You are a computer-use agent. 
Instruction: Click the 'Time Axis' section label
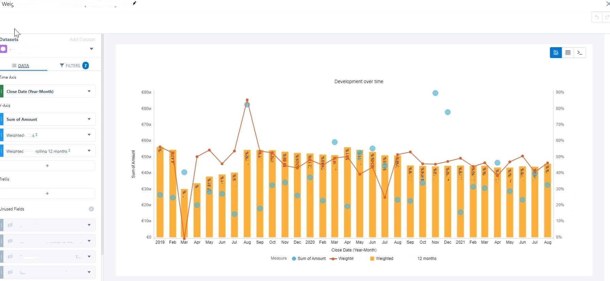[x=8, y=77]
